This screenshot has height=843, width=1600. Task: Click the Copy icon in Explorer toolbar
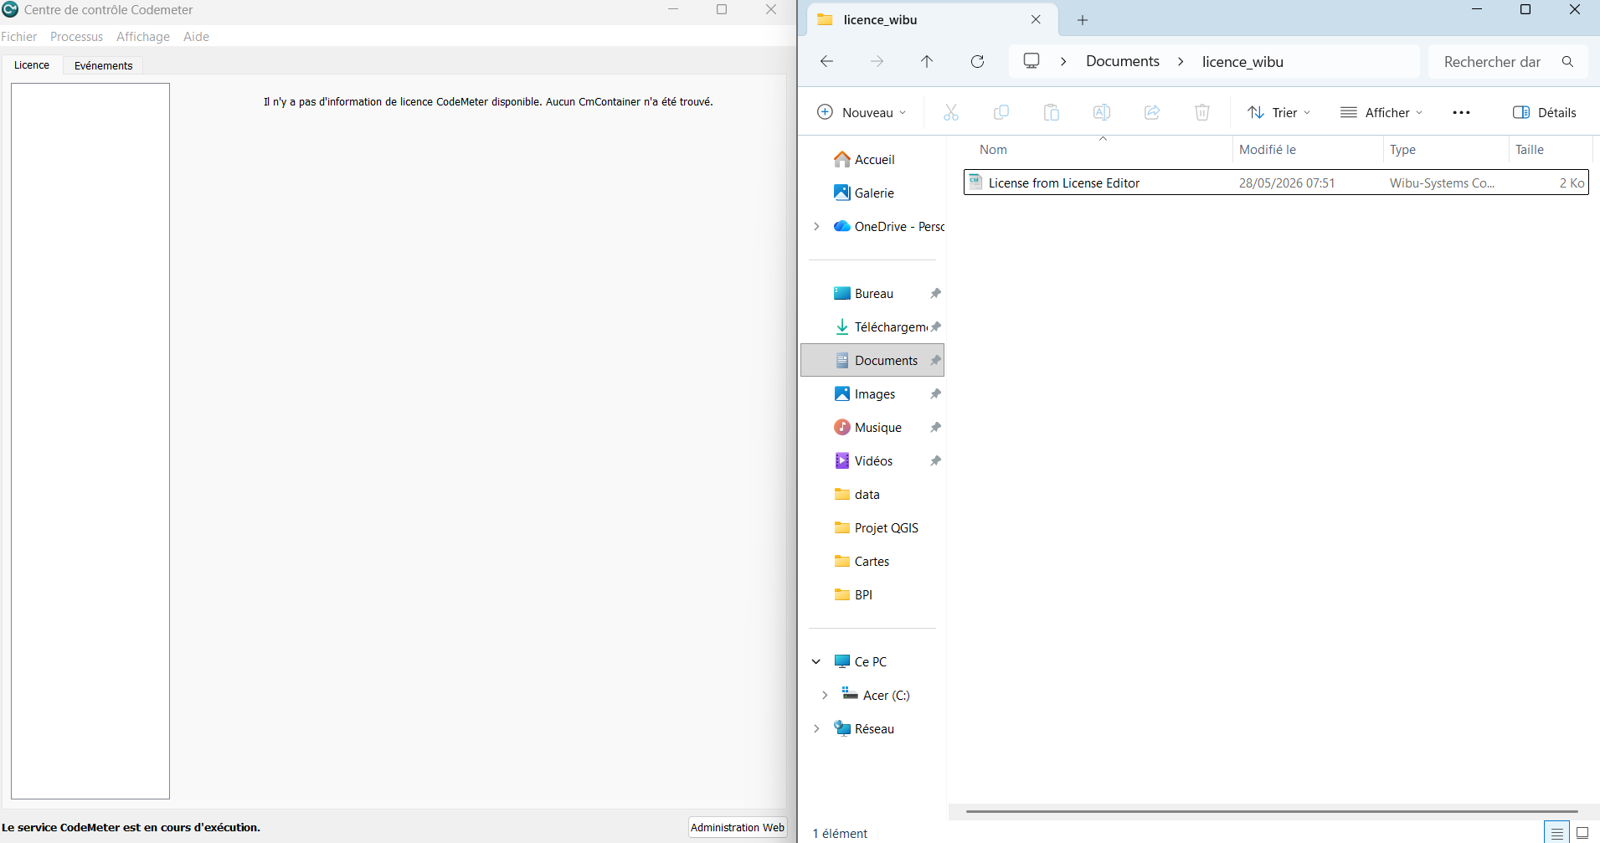1001,112
